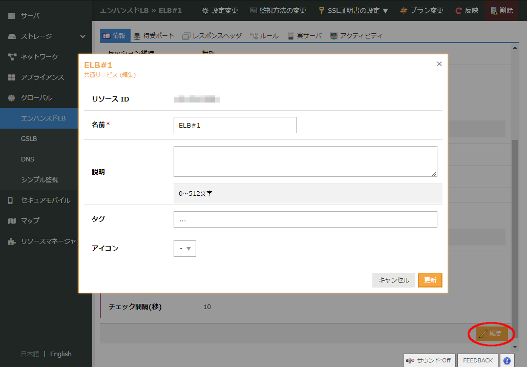Open SSL証明書の設定 dropdown menu

[353, 10]
